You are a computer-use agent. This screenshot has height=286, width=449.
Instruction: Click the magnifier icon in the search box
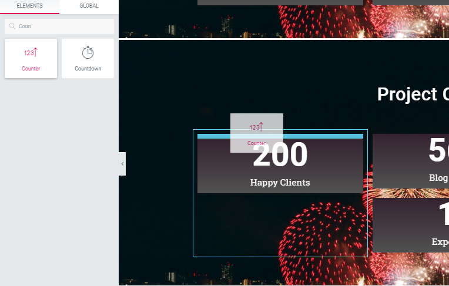click(12, 26)
